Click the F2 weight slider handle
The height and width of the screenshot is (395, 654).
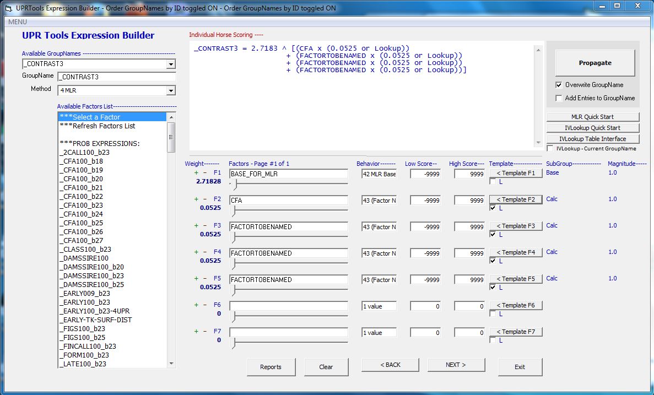click(x=234, y=211)
